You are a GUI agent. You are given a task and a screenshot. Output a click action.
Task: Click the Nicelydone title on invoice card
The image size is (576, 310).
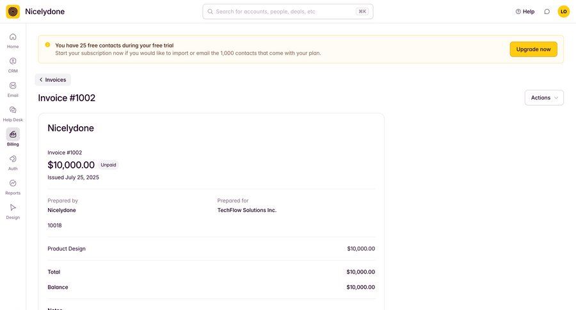pyautogui.click(x=70, y=128)
